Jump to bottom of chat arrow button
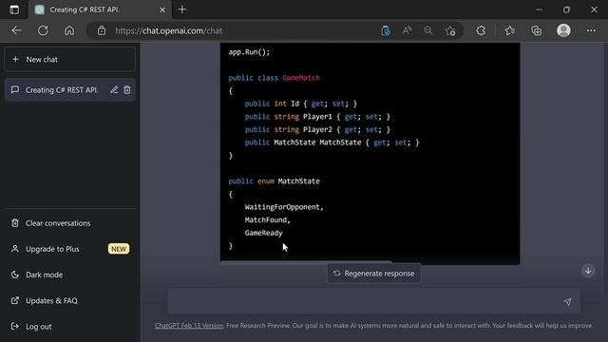The height and width of the screenshot is (342, 608). pos(588,271)
